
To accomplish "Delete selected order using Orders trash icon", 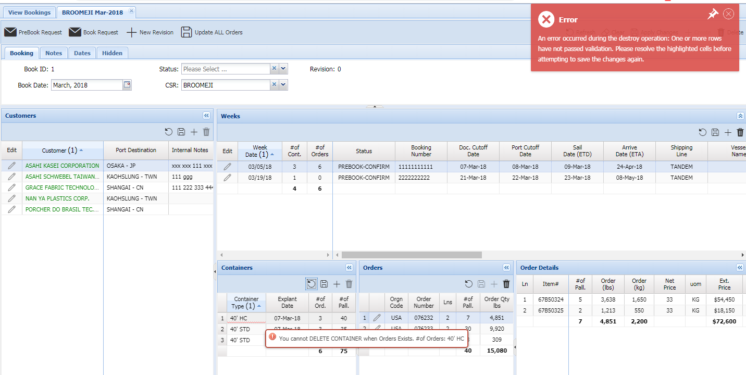I will click(506, 284).
